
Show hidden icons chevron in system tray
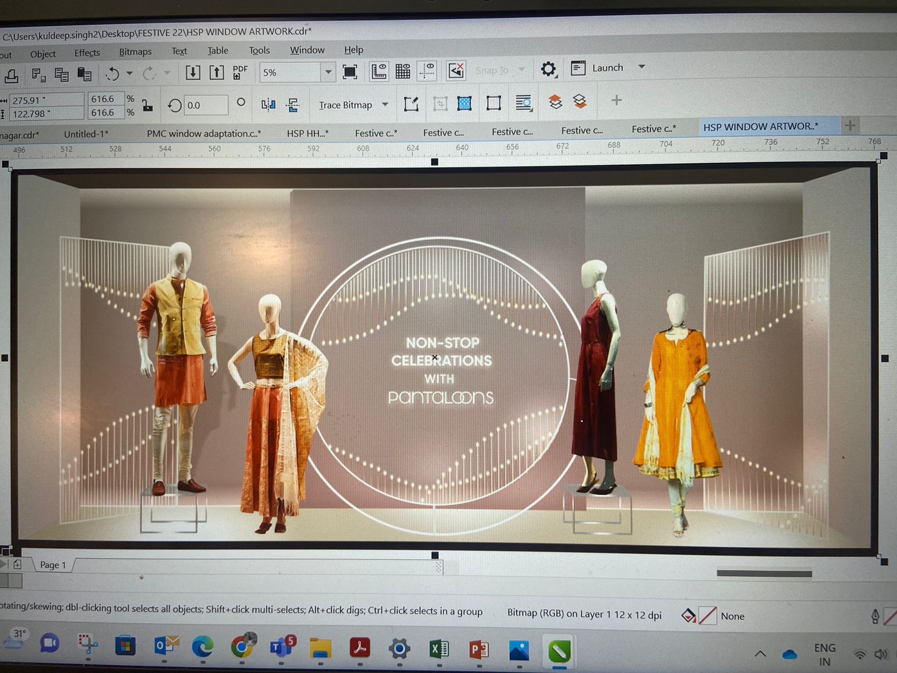760,654
